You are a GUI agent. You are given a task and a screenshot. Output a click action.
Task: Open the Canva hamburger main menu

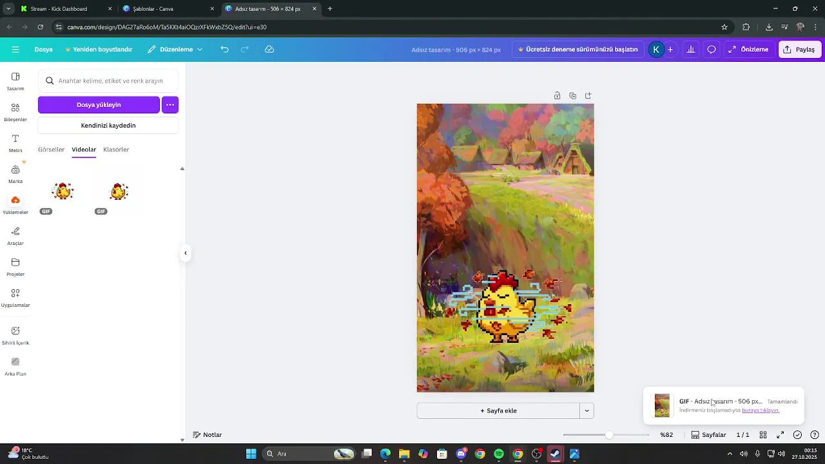coord(15,50)
